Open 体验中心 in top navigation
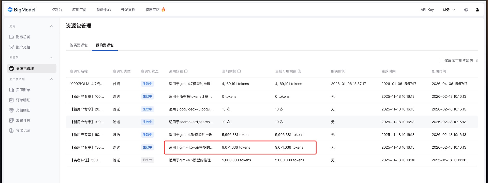488x183 pixels. (x=104, y=10)
